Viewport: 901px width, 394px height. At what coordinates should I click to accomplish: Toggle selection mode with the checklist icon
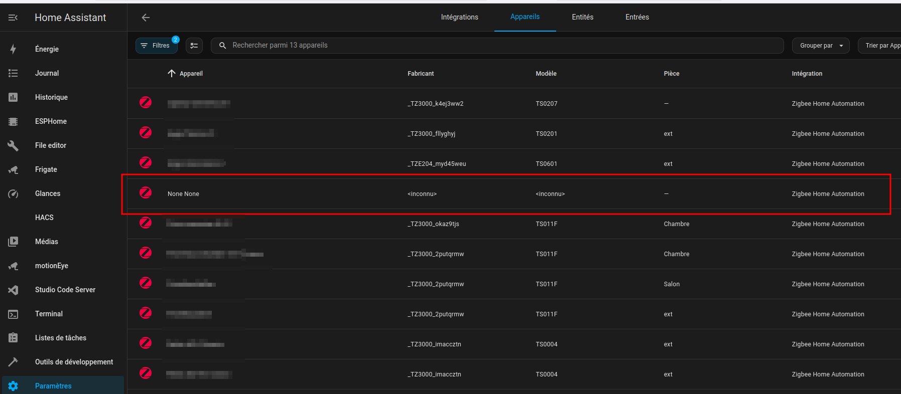coord(194,46)
